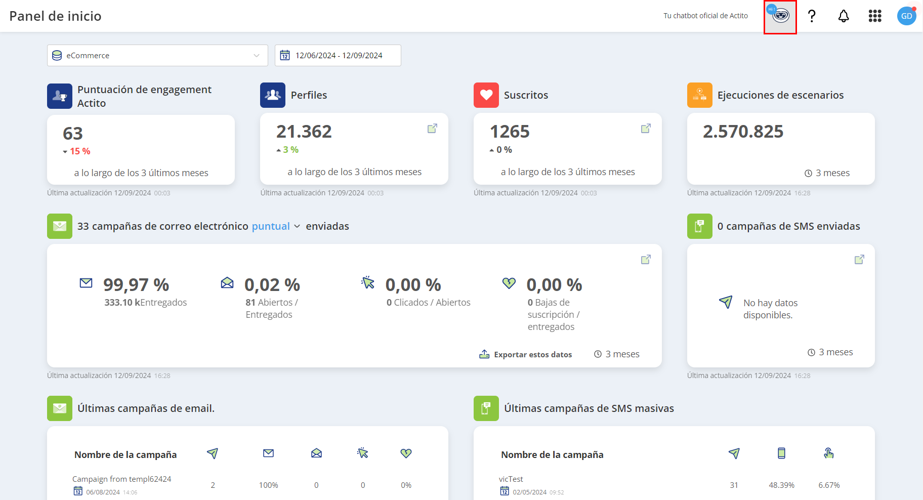The height and width of the screenshot is (500, 923).
Task: Click the opened envelope icon beside 0,02 %
Action: tap(227, 283)
